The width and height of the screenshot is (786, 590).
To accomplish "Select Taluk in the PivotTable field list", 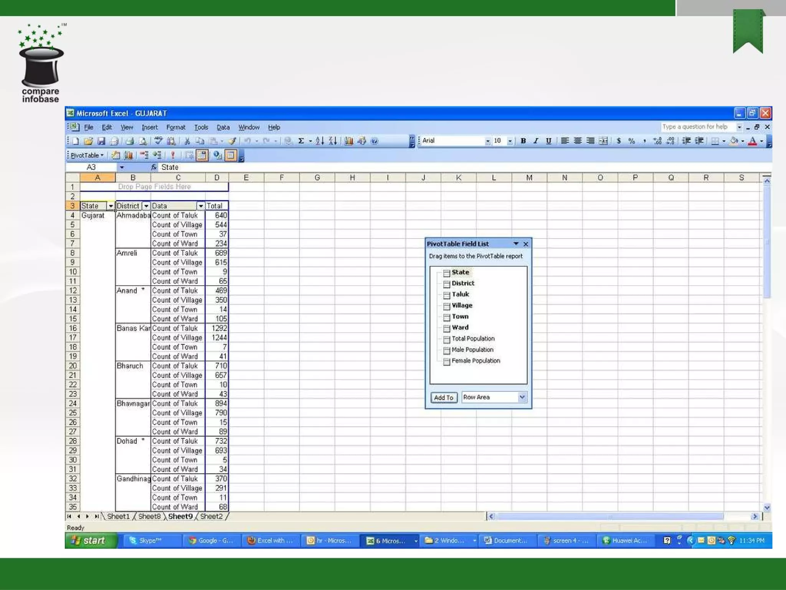I will pyautogui.click(x=460, y=294).
